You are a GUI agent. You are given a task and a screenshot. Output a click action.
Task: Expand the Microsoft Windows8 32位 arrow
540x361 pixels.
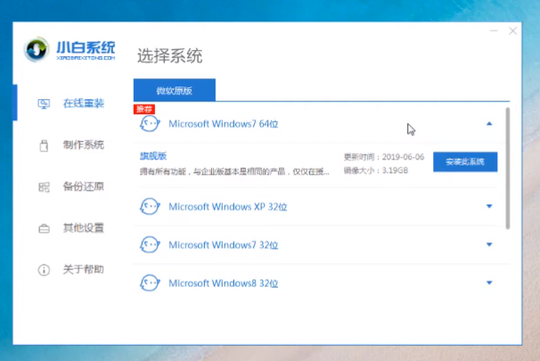pos(488,283)
